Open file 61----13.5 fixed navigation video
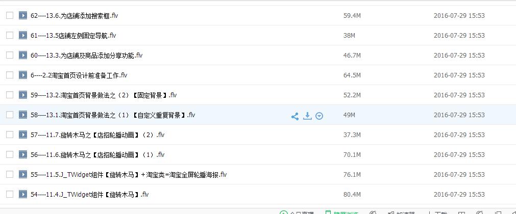The height and width of the screenshot is (214, 516). pos(73,36)
